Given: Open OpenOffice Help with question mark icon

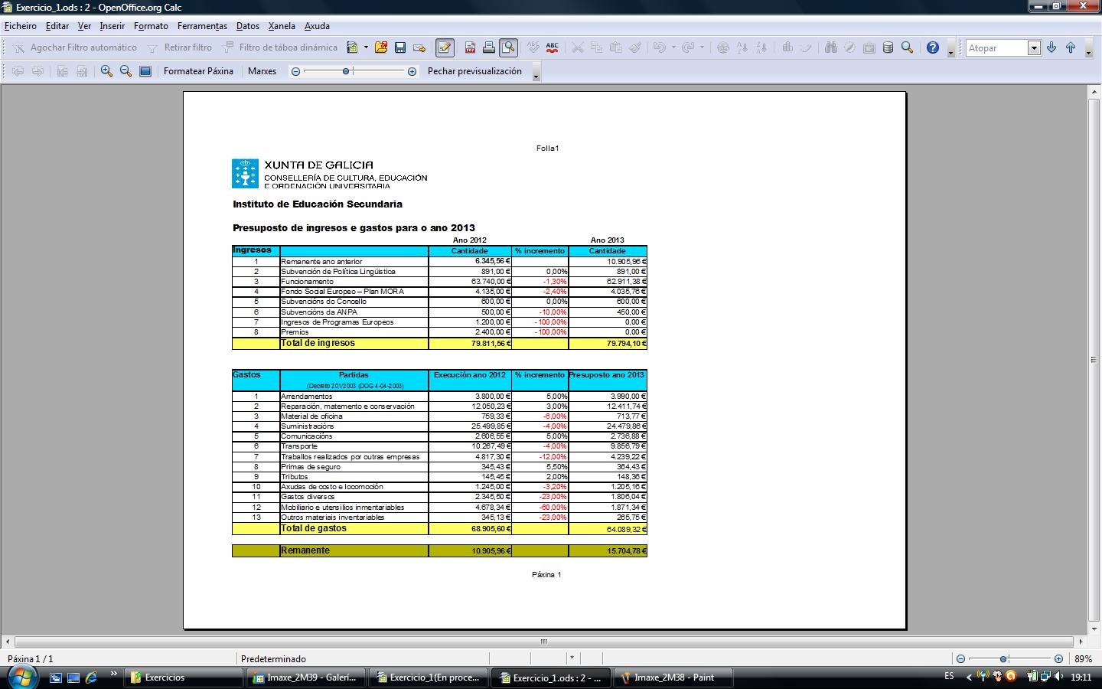Looking at the screenshot, I should (x=932, y=47).
